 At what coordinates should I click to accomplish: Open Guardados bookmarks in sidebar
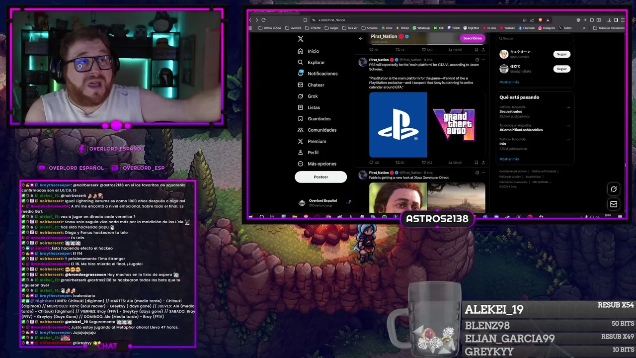tap(314, 119)
